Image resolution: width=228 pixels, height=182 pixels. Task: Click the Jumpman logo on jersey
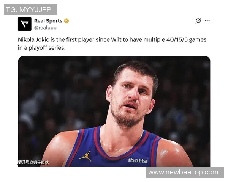(x=85, y=156)
